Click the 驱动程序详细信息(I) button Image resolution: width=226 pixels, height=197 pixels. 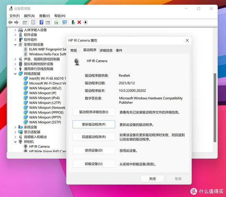(x=94, y=112)
